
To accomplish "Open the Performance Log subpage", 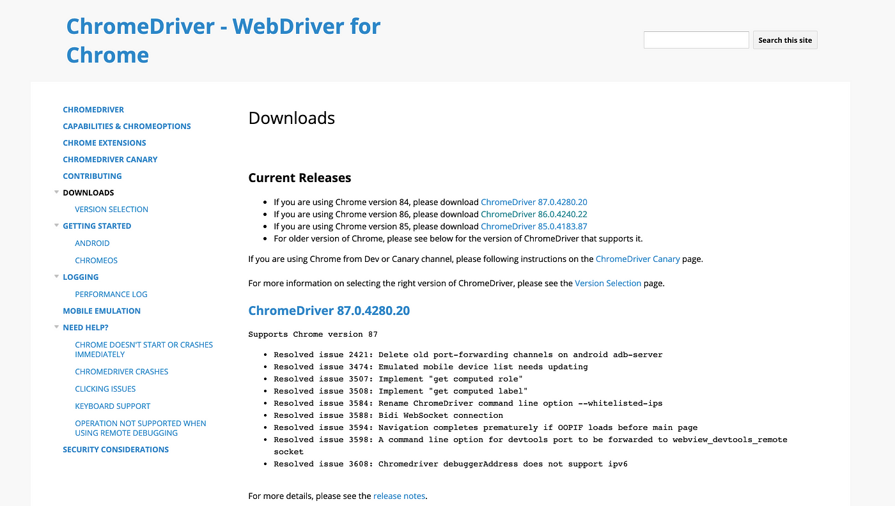I will pos(111,295).
